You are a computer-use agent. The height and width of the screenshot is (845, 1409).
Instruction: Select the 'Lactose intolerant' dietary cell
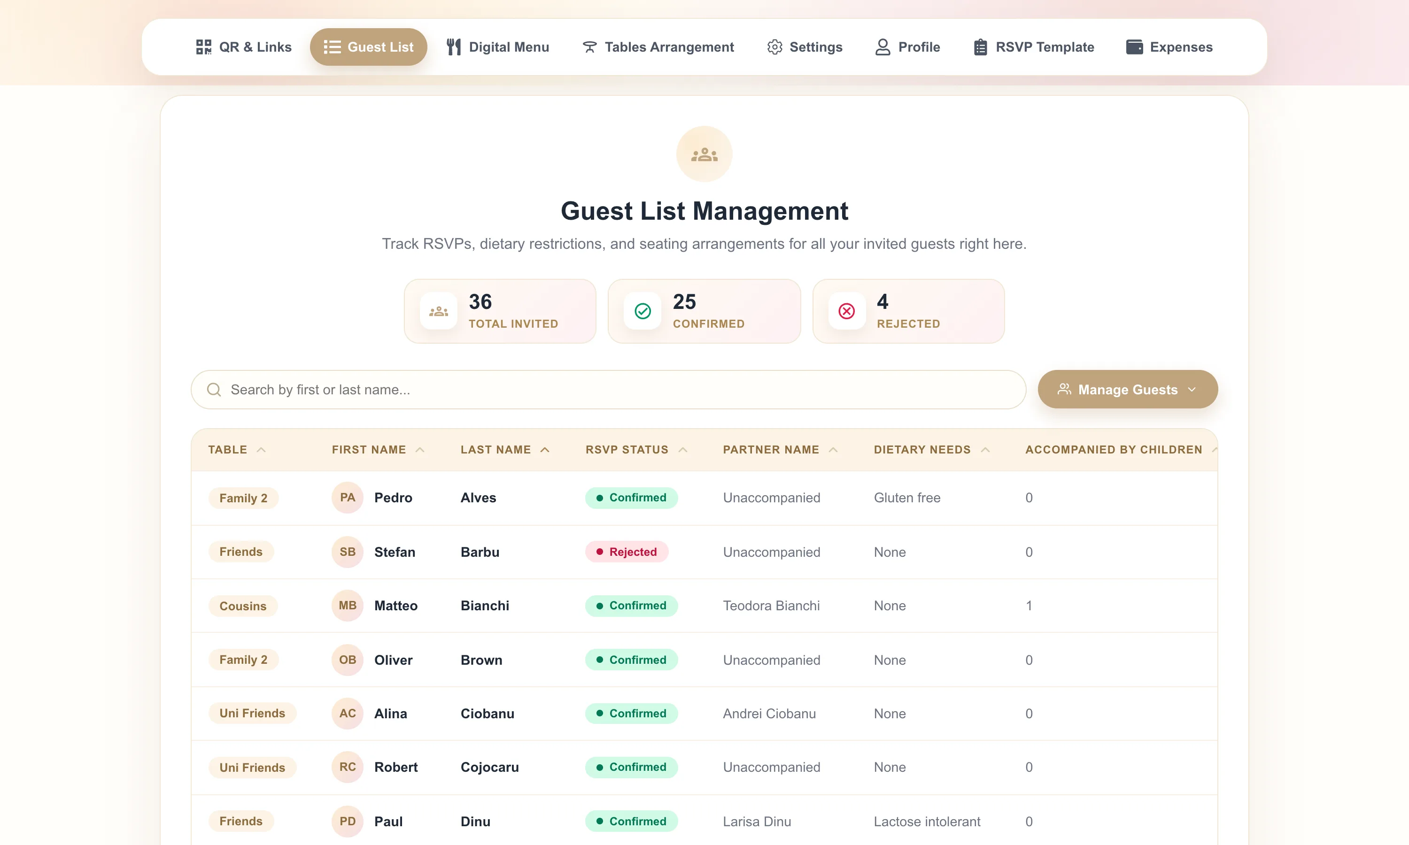coord(927,821)
